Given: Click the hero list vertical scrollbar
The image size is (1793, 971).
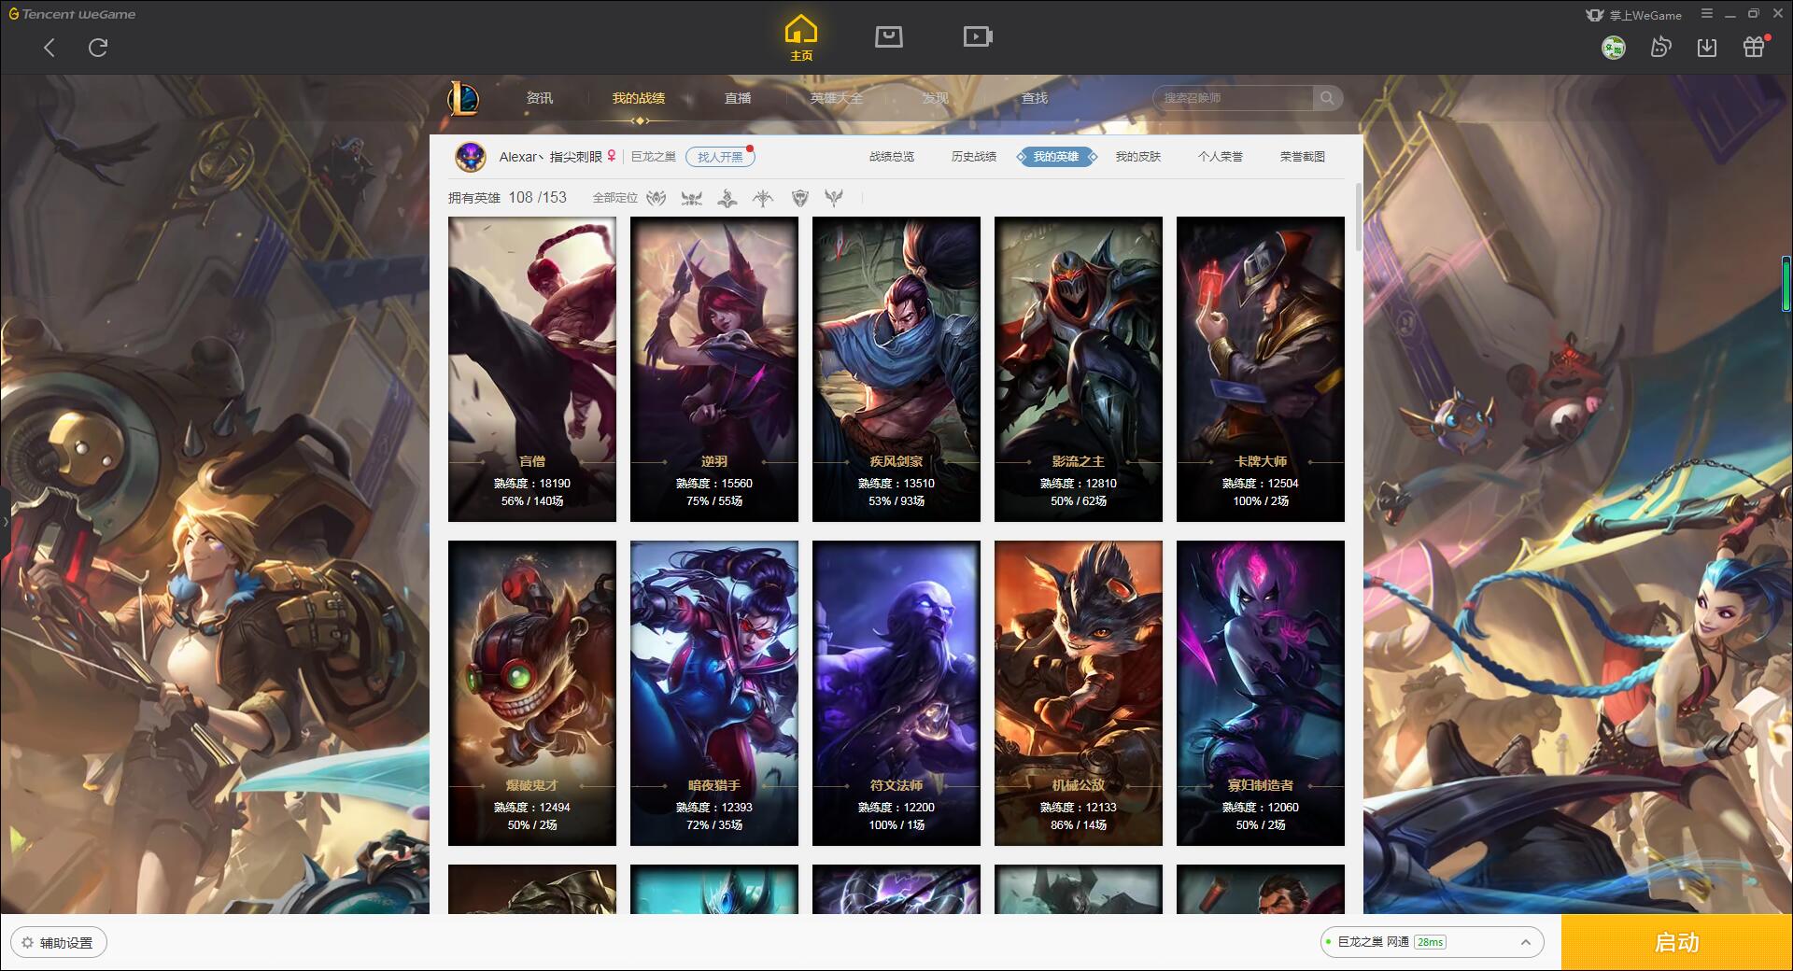Looking at the screenshot, I should pyautogui.click(x=1358, y=217).
